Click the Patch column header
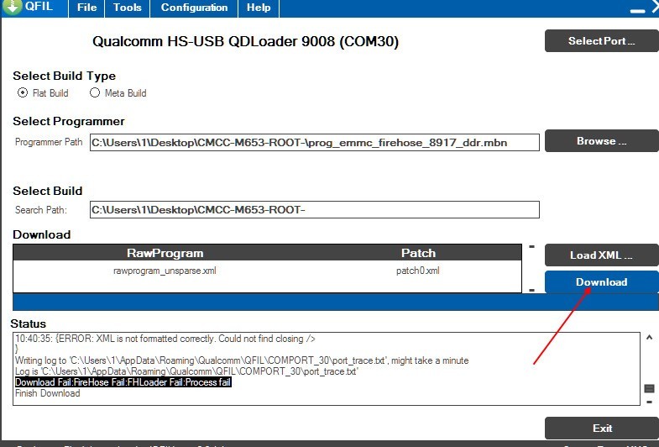 [x=418, y=253]
